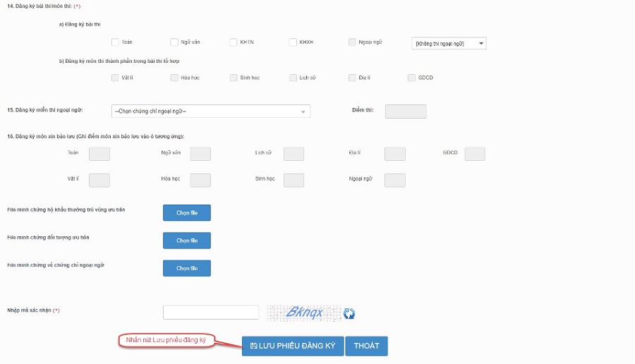
Task: Expand the Chọn chứng chỉ ngoại ngữ dropdown
Action: click(211, 111)
